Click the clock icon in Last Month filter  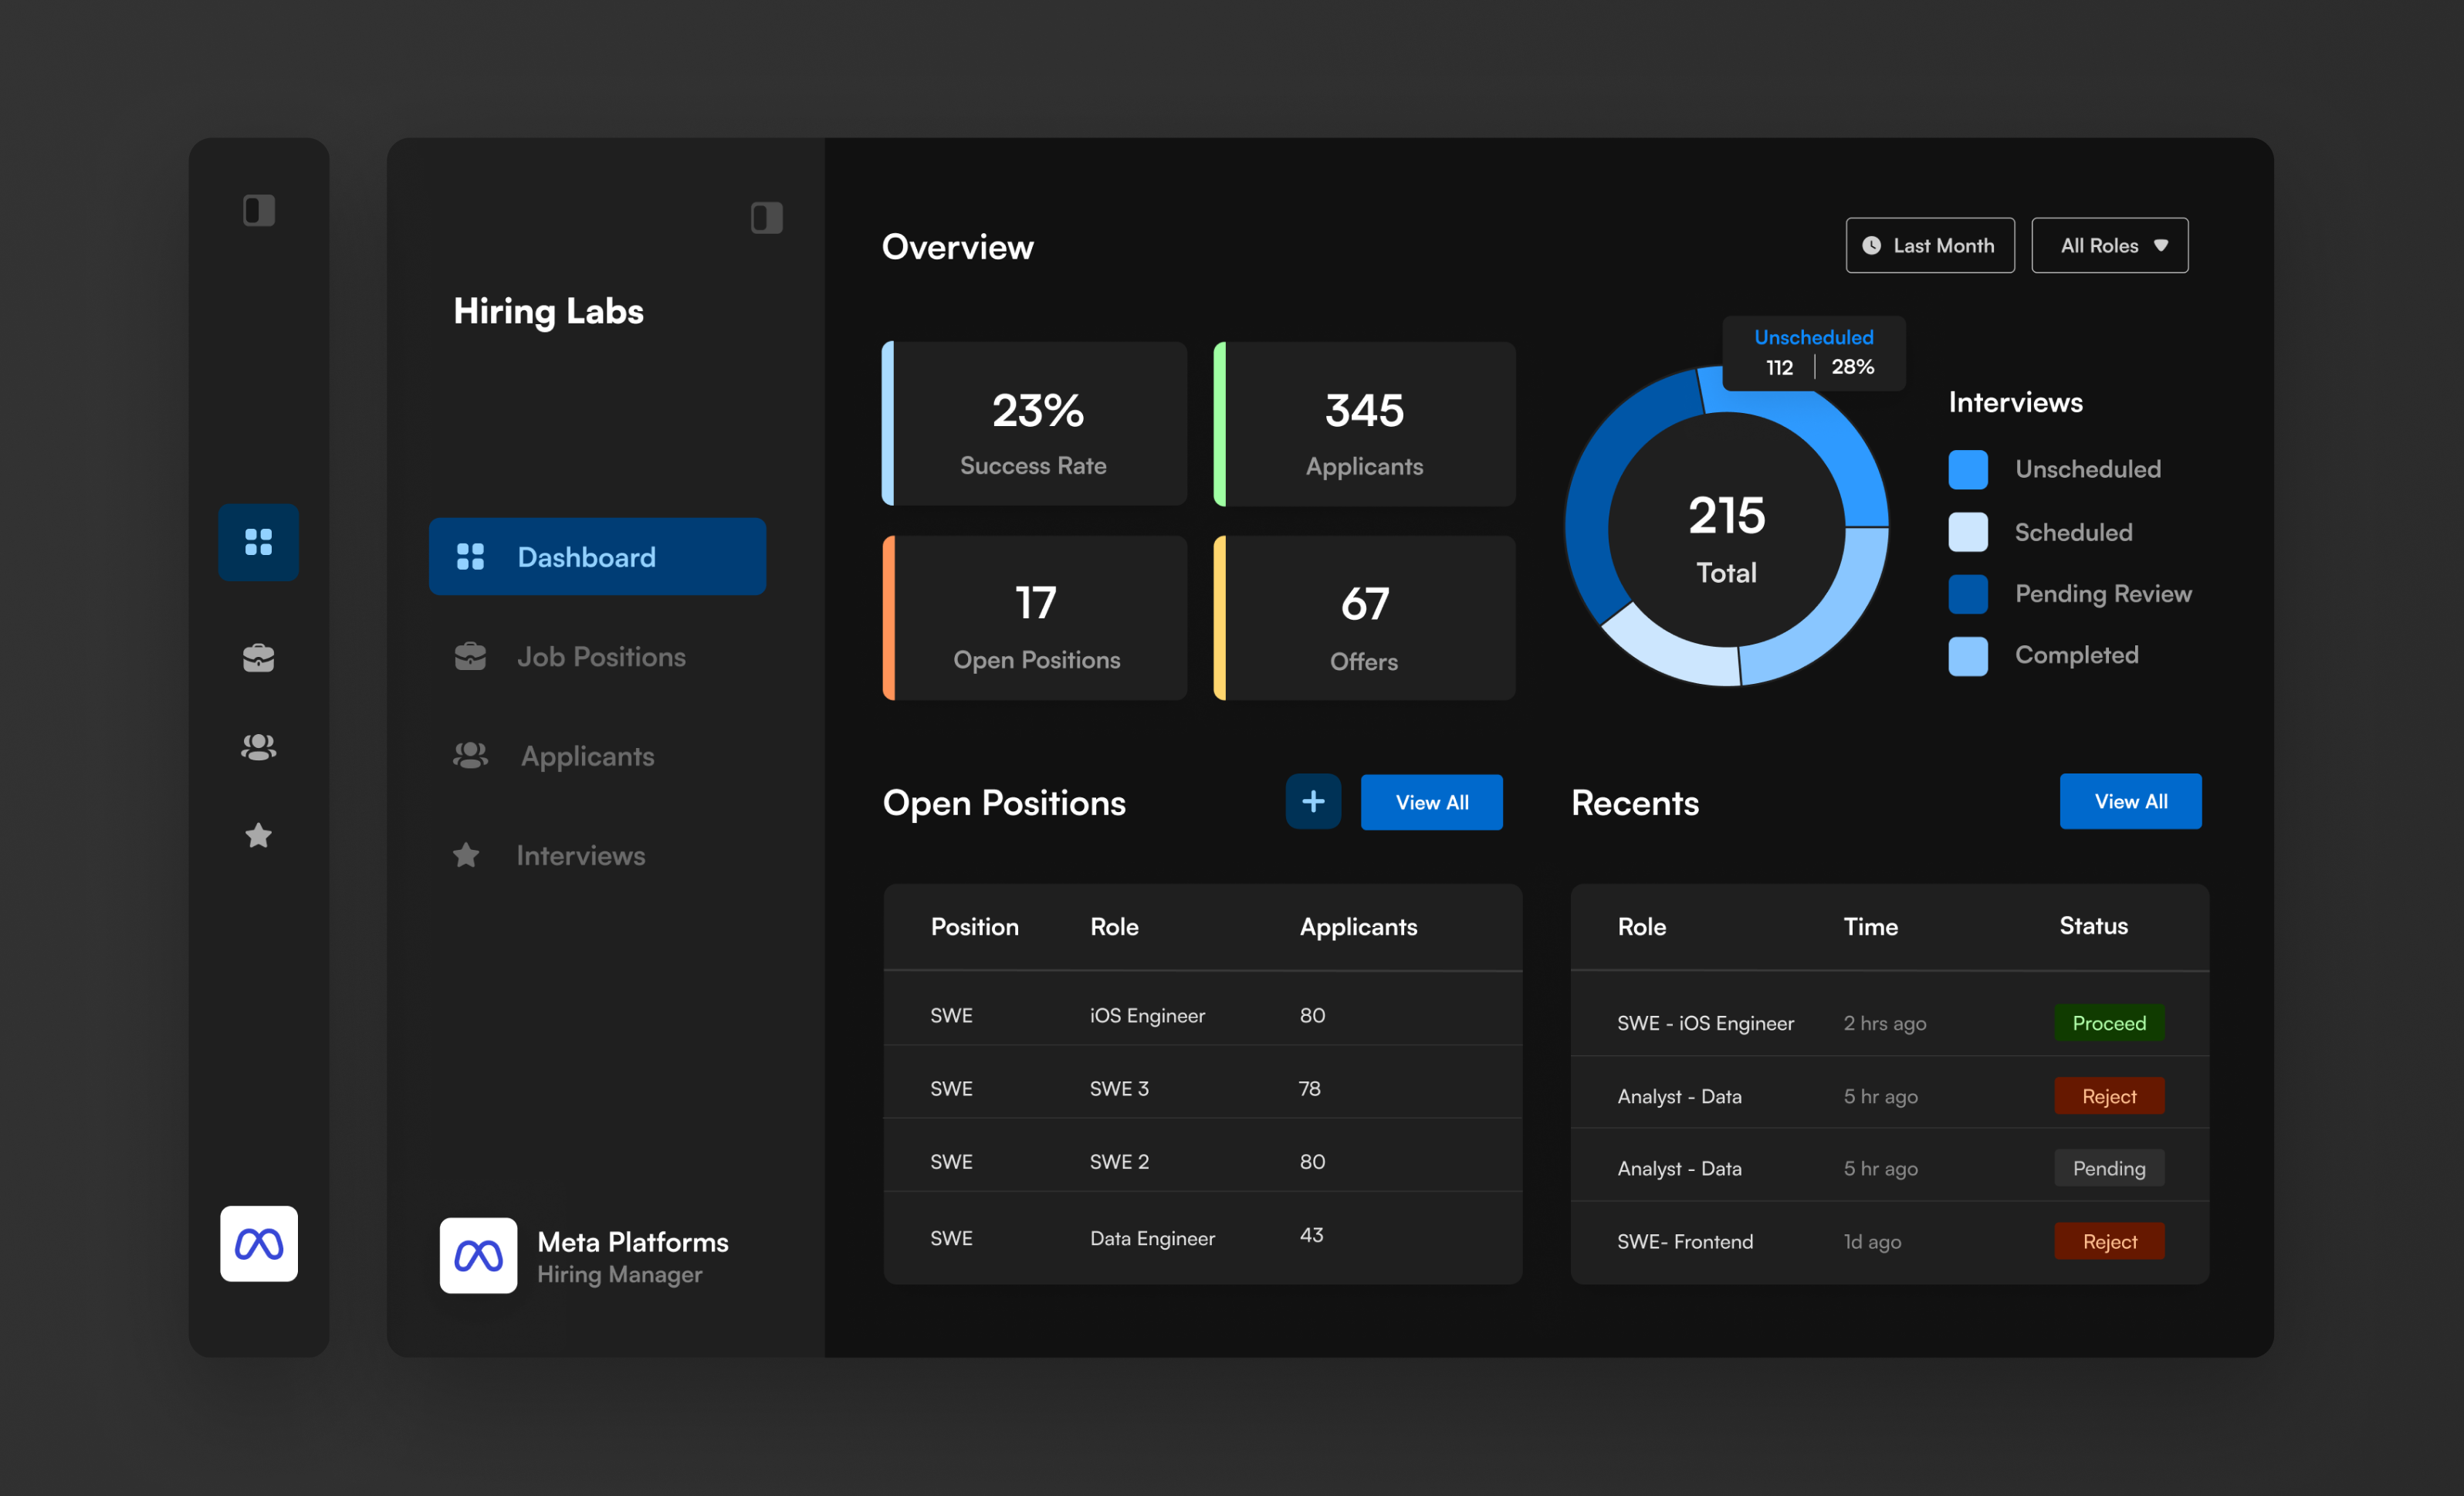click(x=1874, y=245)
